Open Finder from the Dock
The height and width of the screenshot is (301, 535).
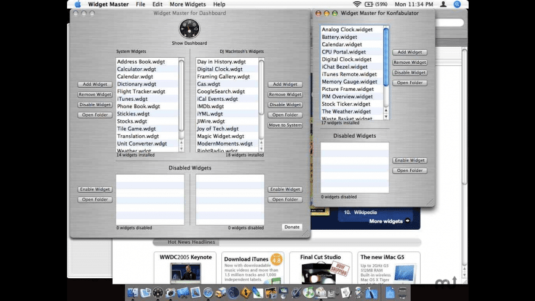point(132,292)
